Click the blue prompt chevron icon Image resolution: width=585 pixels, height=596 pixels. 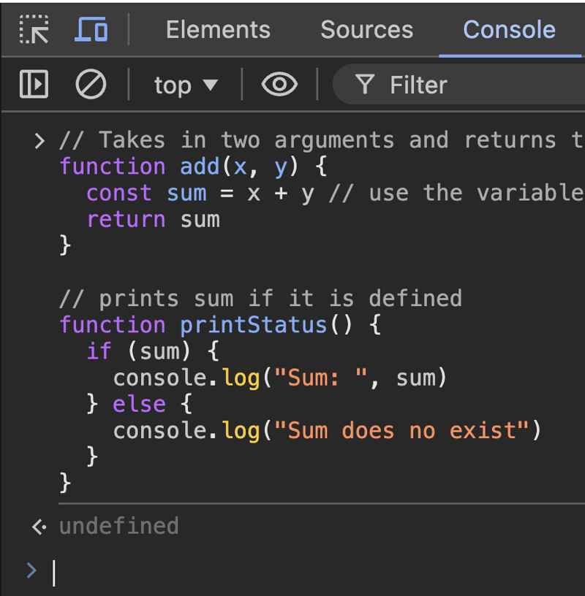coord(32,570)
